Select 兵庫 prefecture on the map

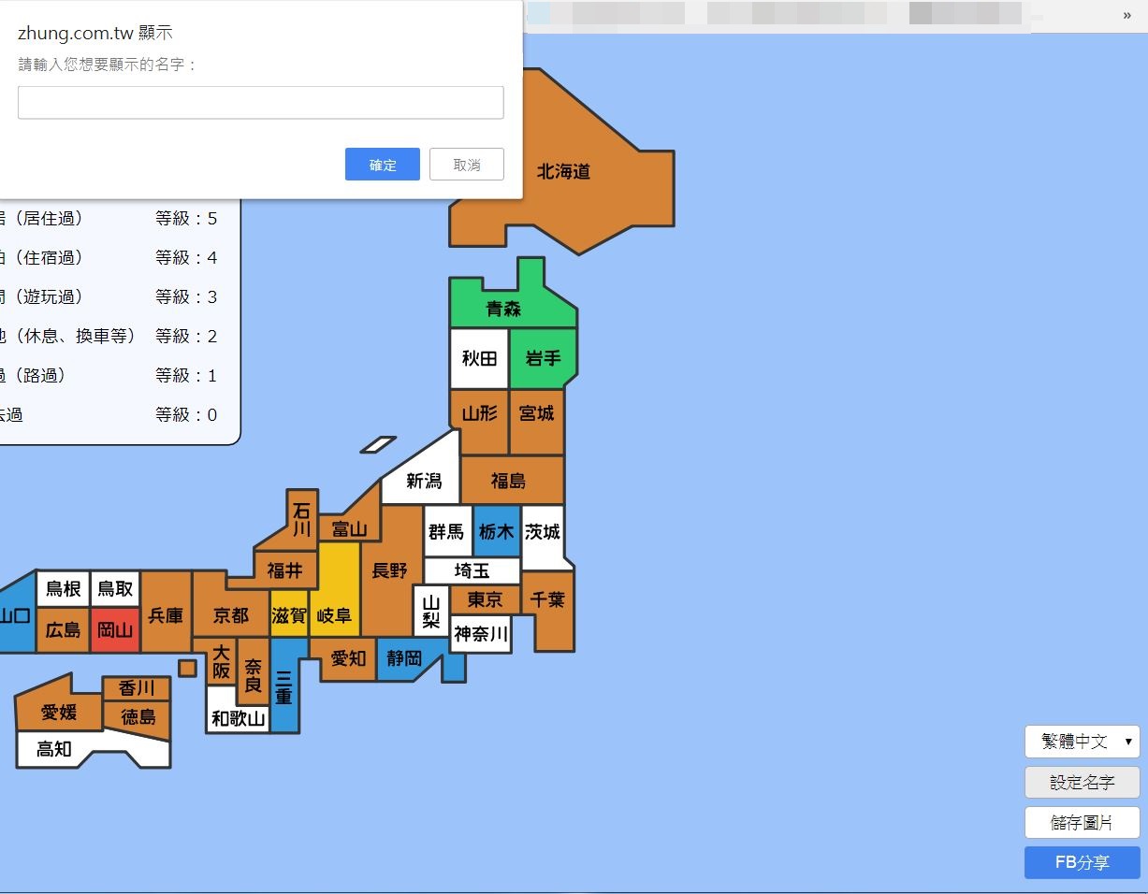point(166,614)
